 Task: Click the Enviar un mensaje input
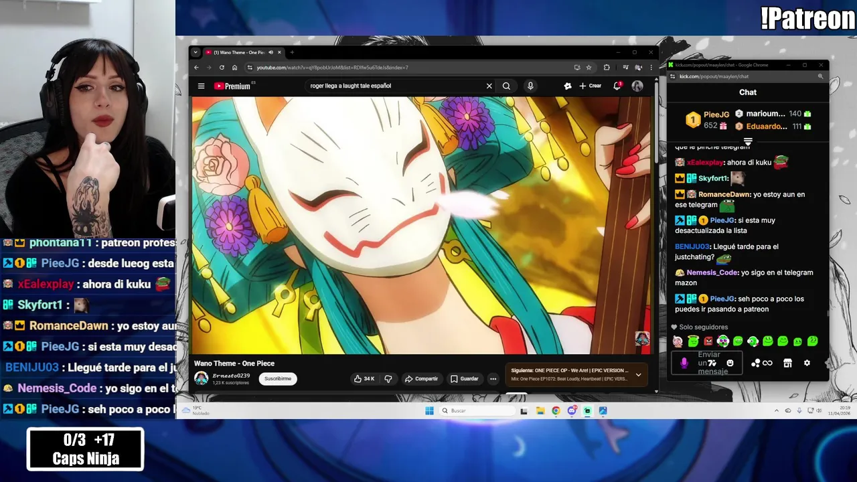pos(707,363)
